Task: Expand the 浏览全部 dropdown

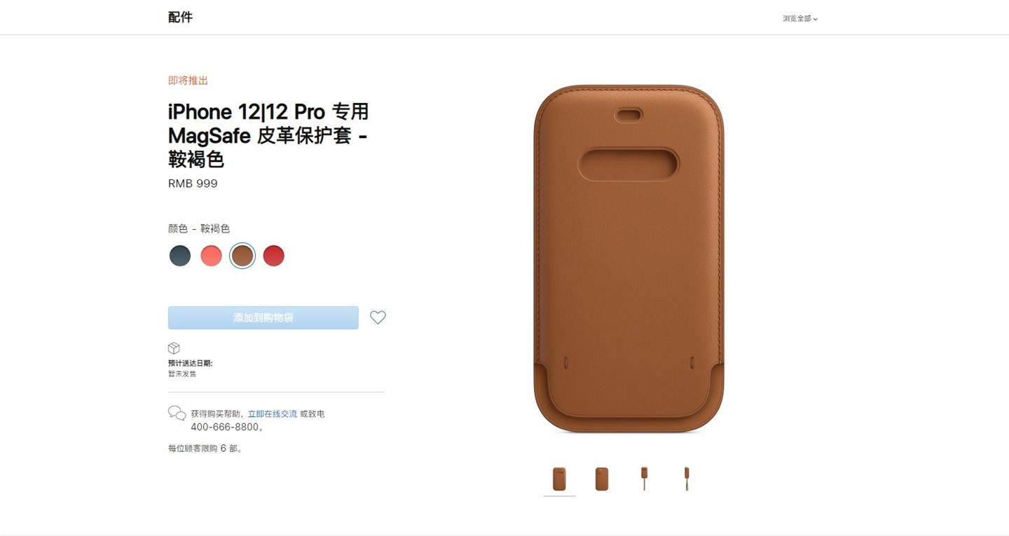Action: (x=800, y=19)
